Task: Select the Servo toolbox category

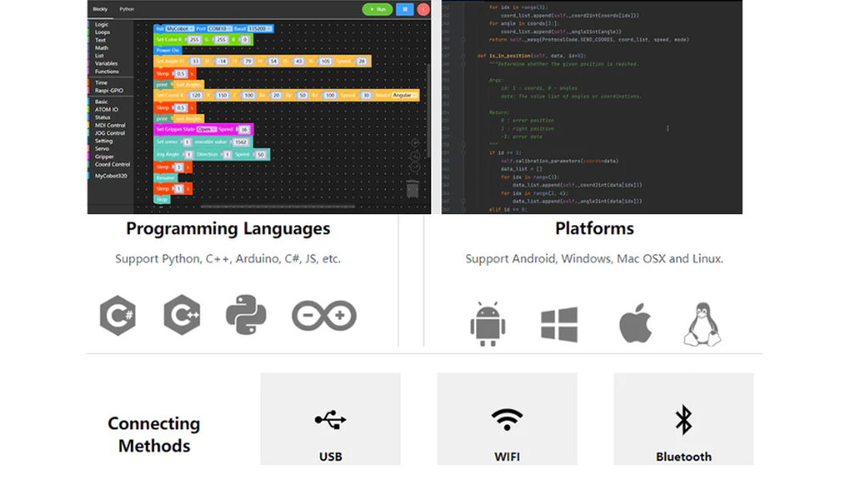Action: point(102,149)
